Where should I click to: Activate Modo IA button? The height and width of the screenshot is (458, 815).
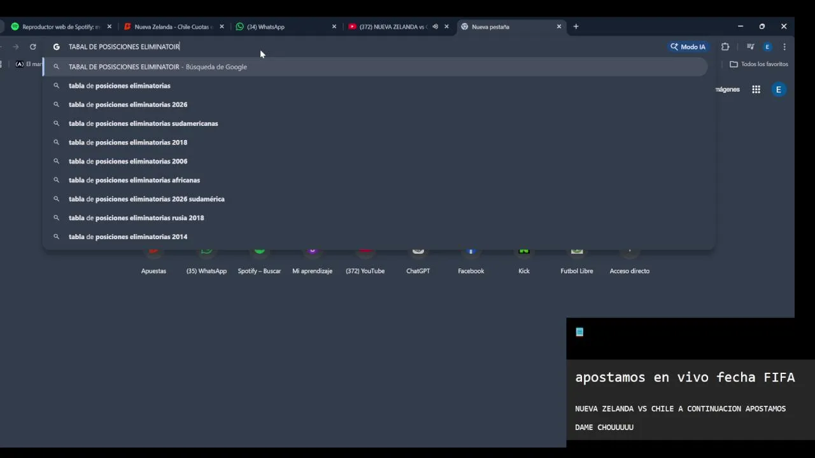tap(688, 46)
